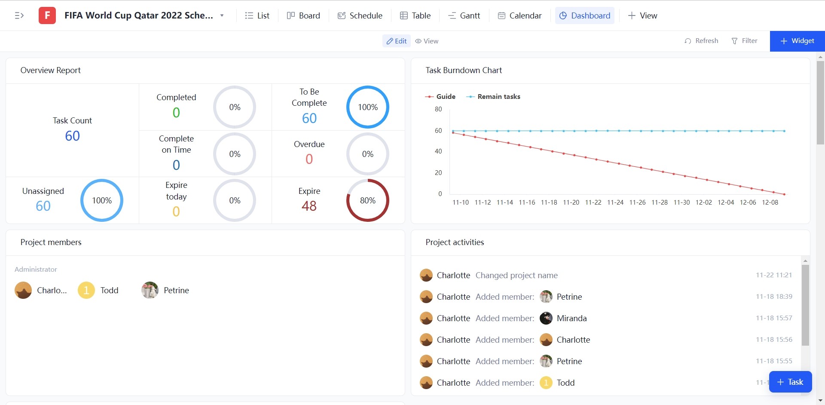This screenshot has width=825, height=405.
Task: Click the FIFA project logo icon
Action: [x=47, y=15]
